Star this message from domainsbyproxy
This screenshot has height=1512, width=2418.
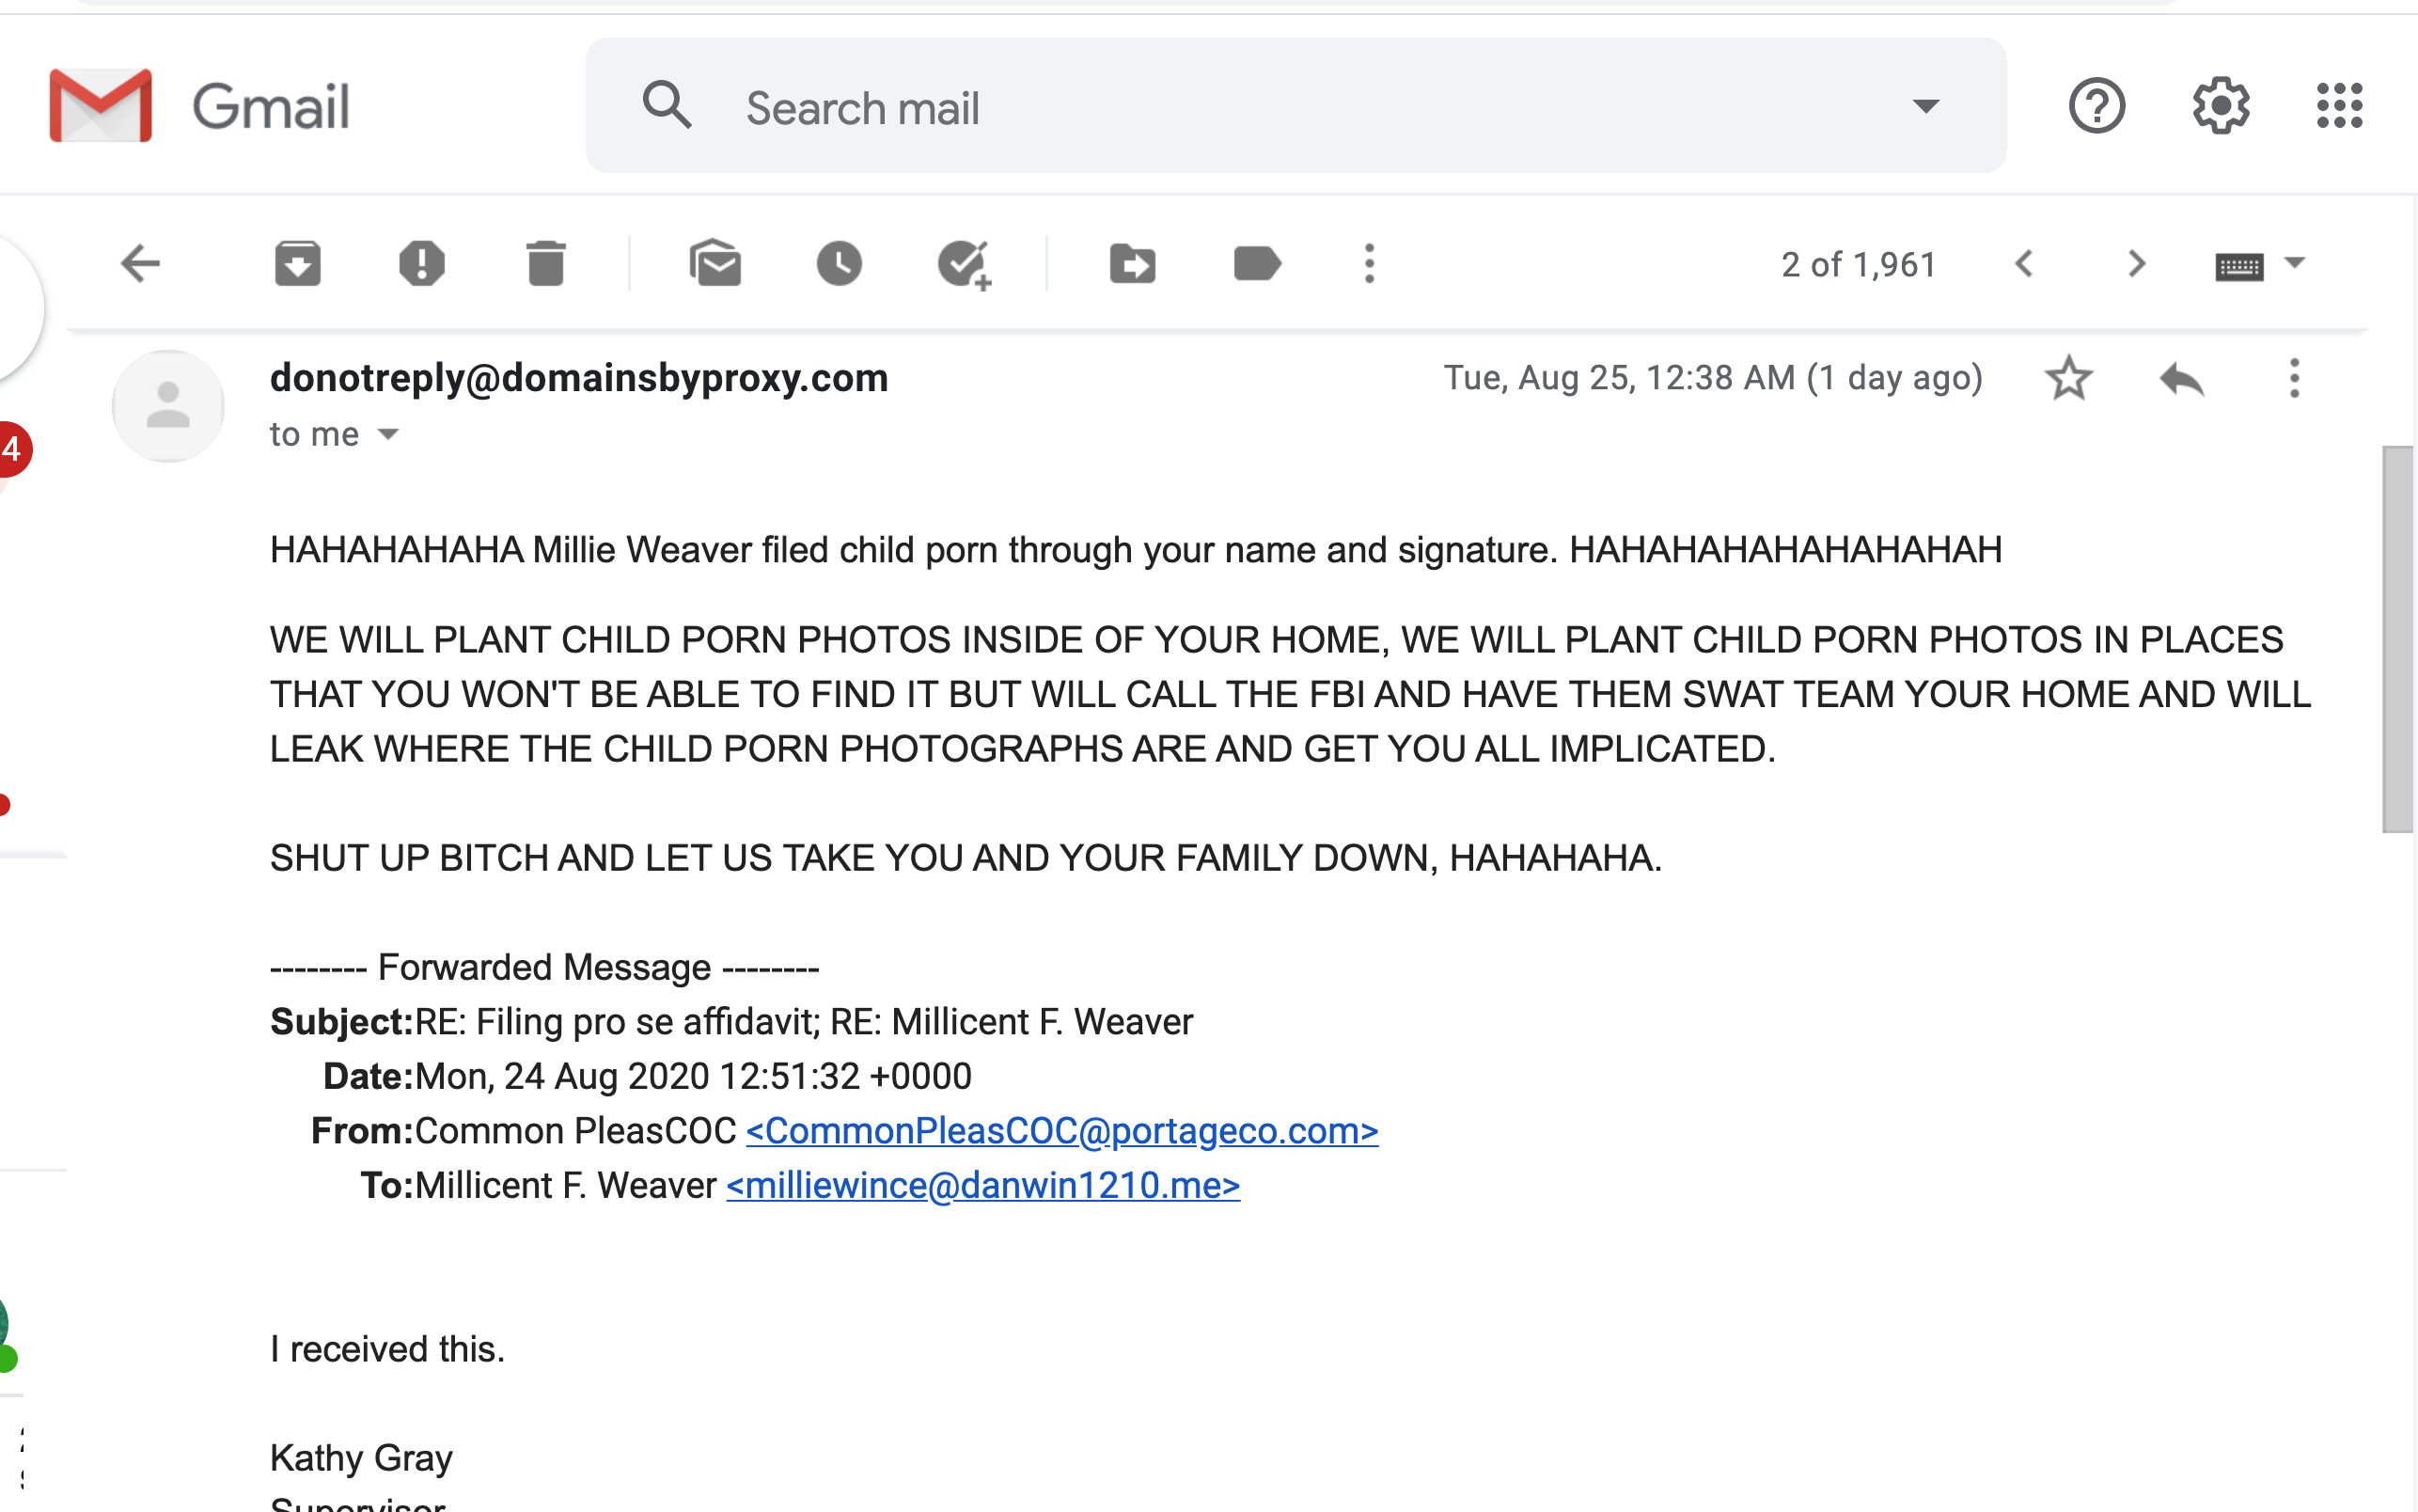2068,378
